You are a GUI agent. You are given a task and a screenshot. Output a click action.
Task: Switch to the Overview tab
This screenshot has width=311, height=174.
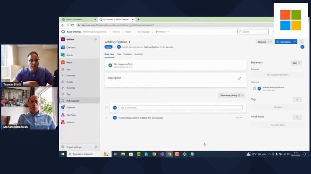click(x=109, y=54)
